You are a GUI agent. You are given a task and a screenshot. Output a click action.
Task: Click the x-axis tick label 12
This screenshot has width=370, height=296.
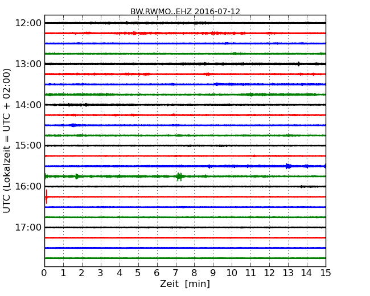tap(269, 273)
